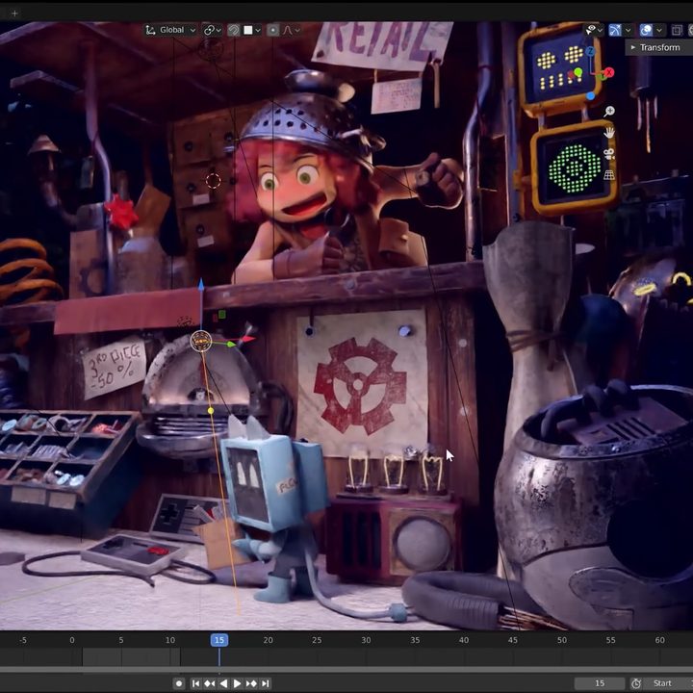The height and width of the screenshot is (693, 693).
Task: Click frame 30 on the timeline ruler
Action: pyautogui.click(x=366, y=640)
